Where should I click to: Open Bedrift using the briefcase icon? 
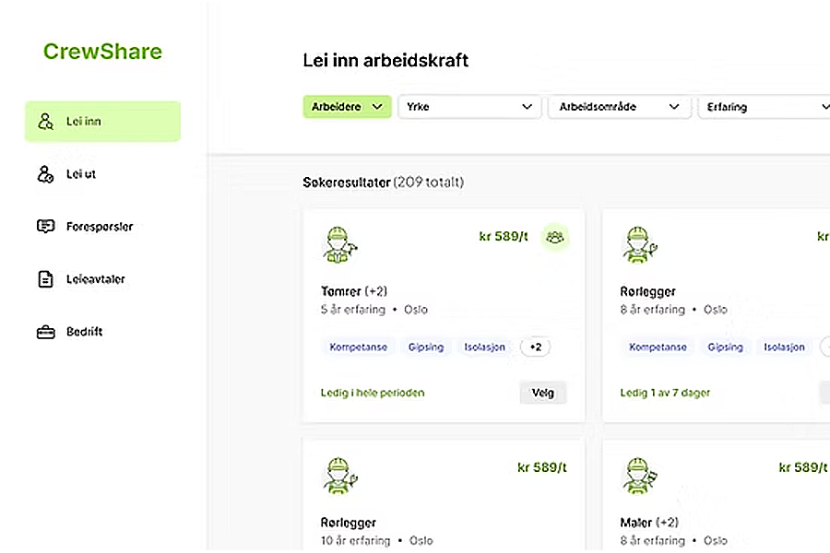point(46,331)
